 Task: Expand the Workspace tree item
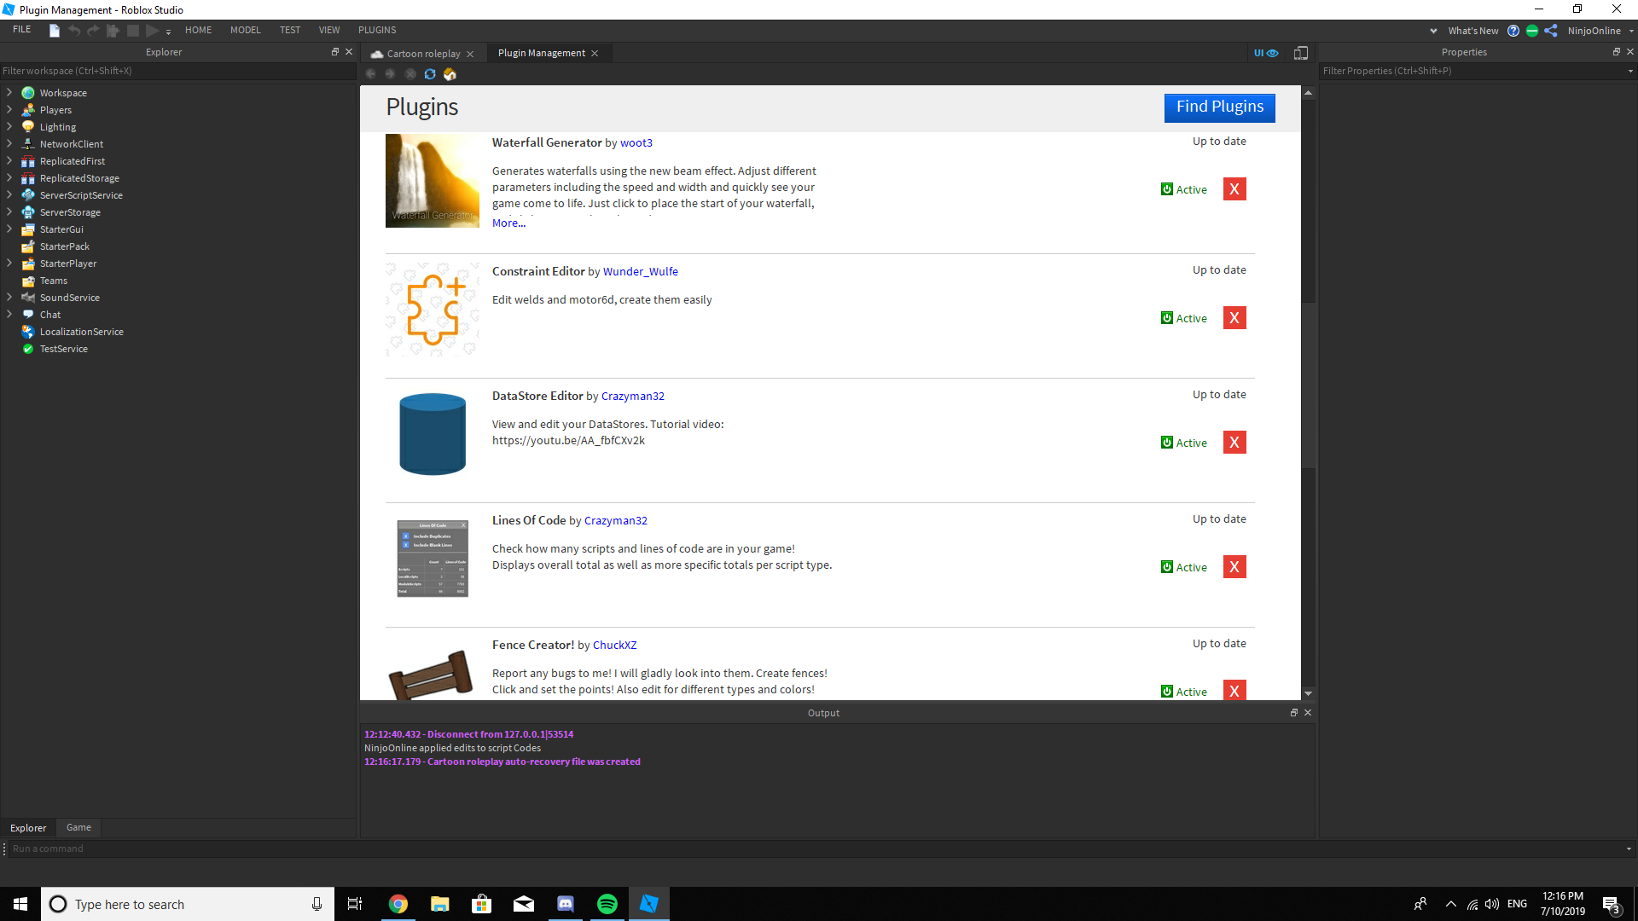click(9, 92)
